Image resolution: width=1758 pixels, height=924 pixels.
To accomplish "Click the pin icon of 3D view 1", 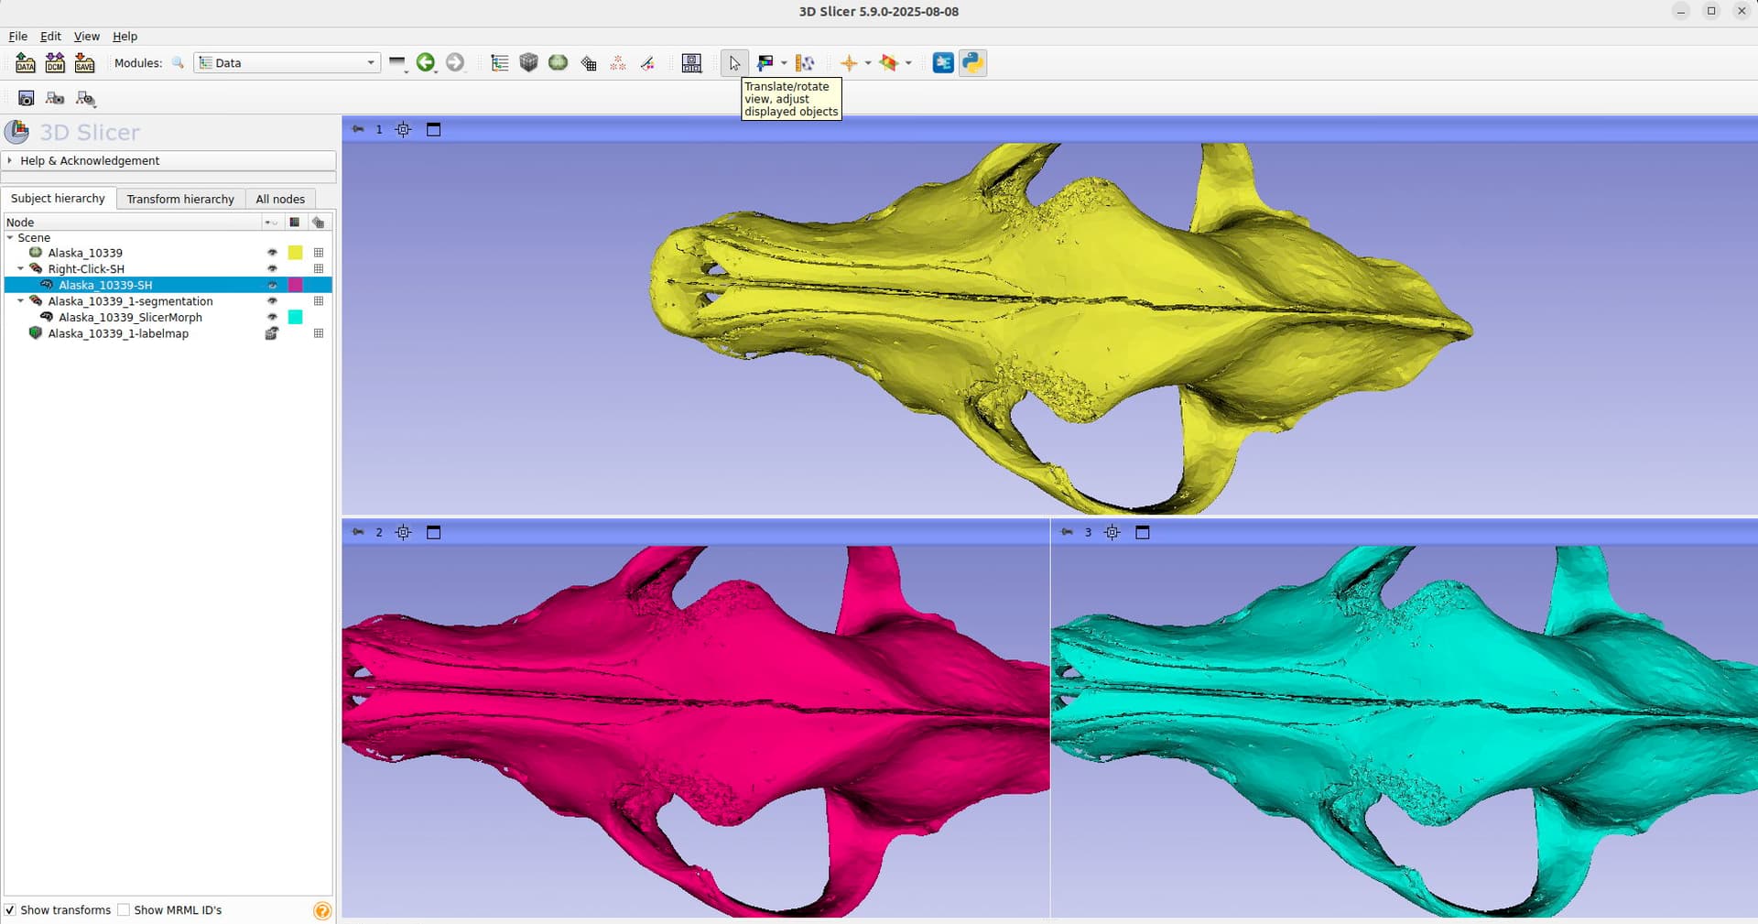I will point(358,130).
